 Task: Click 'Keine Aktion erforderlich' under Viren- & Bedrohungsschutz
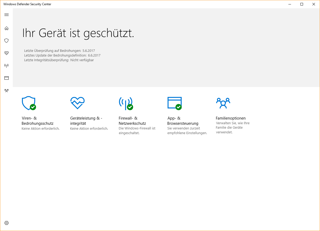(x=40, y=129)
